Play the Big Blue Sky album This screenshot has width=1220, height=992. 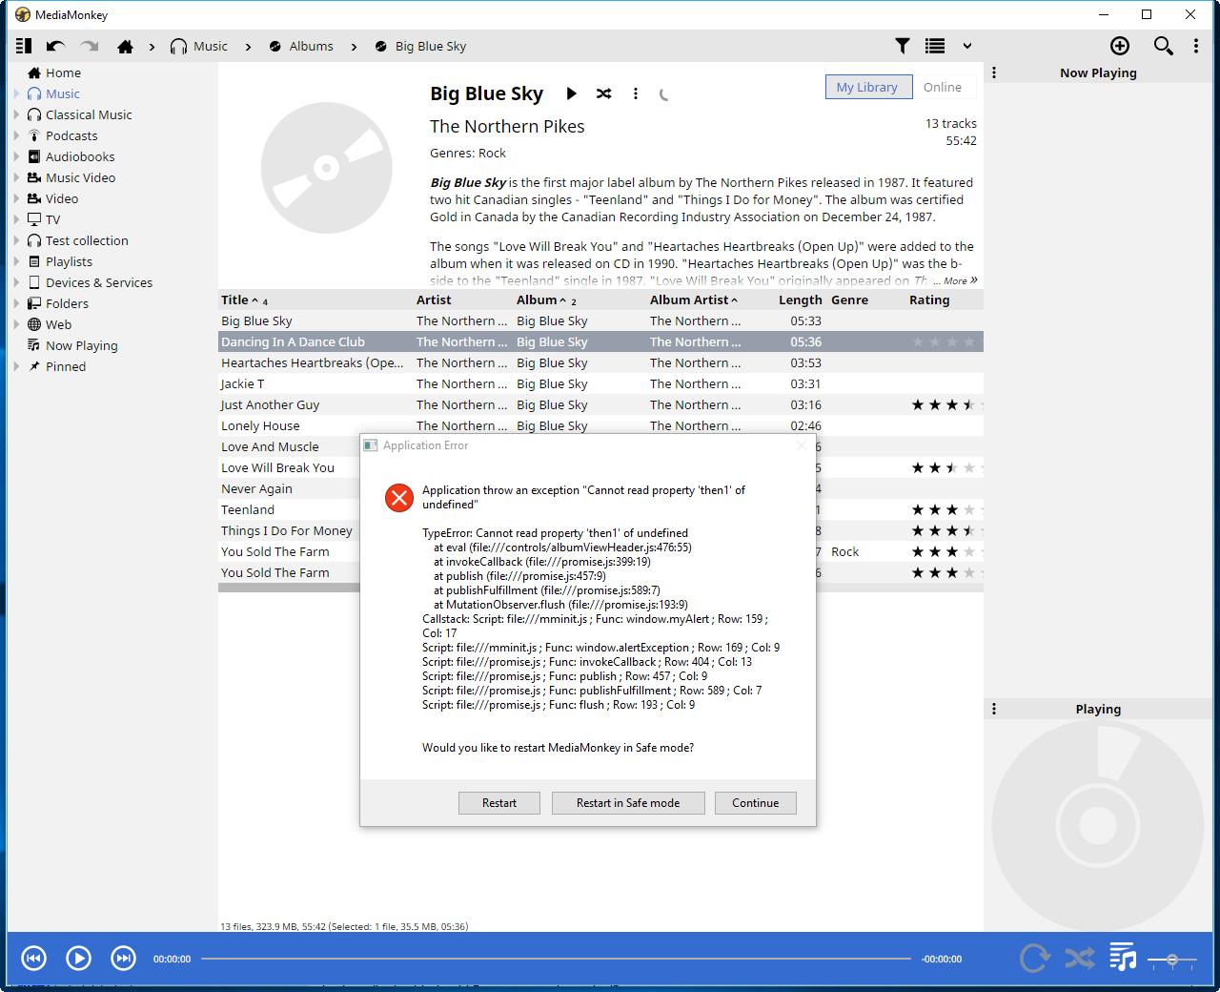pos(571,93)
